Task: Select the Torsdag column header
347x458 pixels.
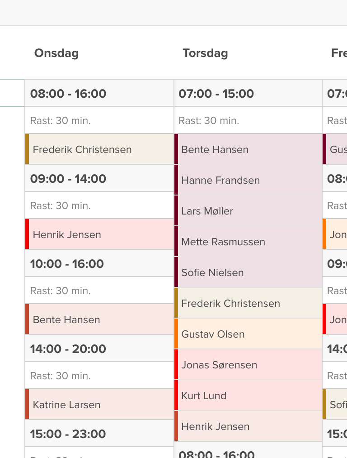Action: (205, 53)
